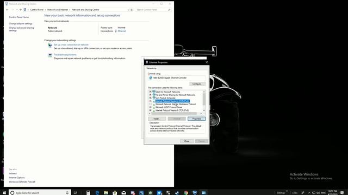Open the recent locations dropdown arrow

click(x=17, y=10)
